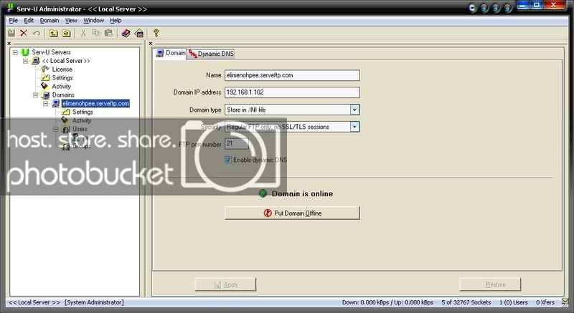This screenshot has width=574, height=313.
Task: Click "0 Xfers" in status bar
Action: 545,302
